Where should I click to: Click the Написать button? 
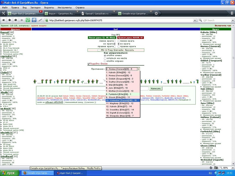point(156,89)
